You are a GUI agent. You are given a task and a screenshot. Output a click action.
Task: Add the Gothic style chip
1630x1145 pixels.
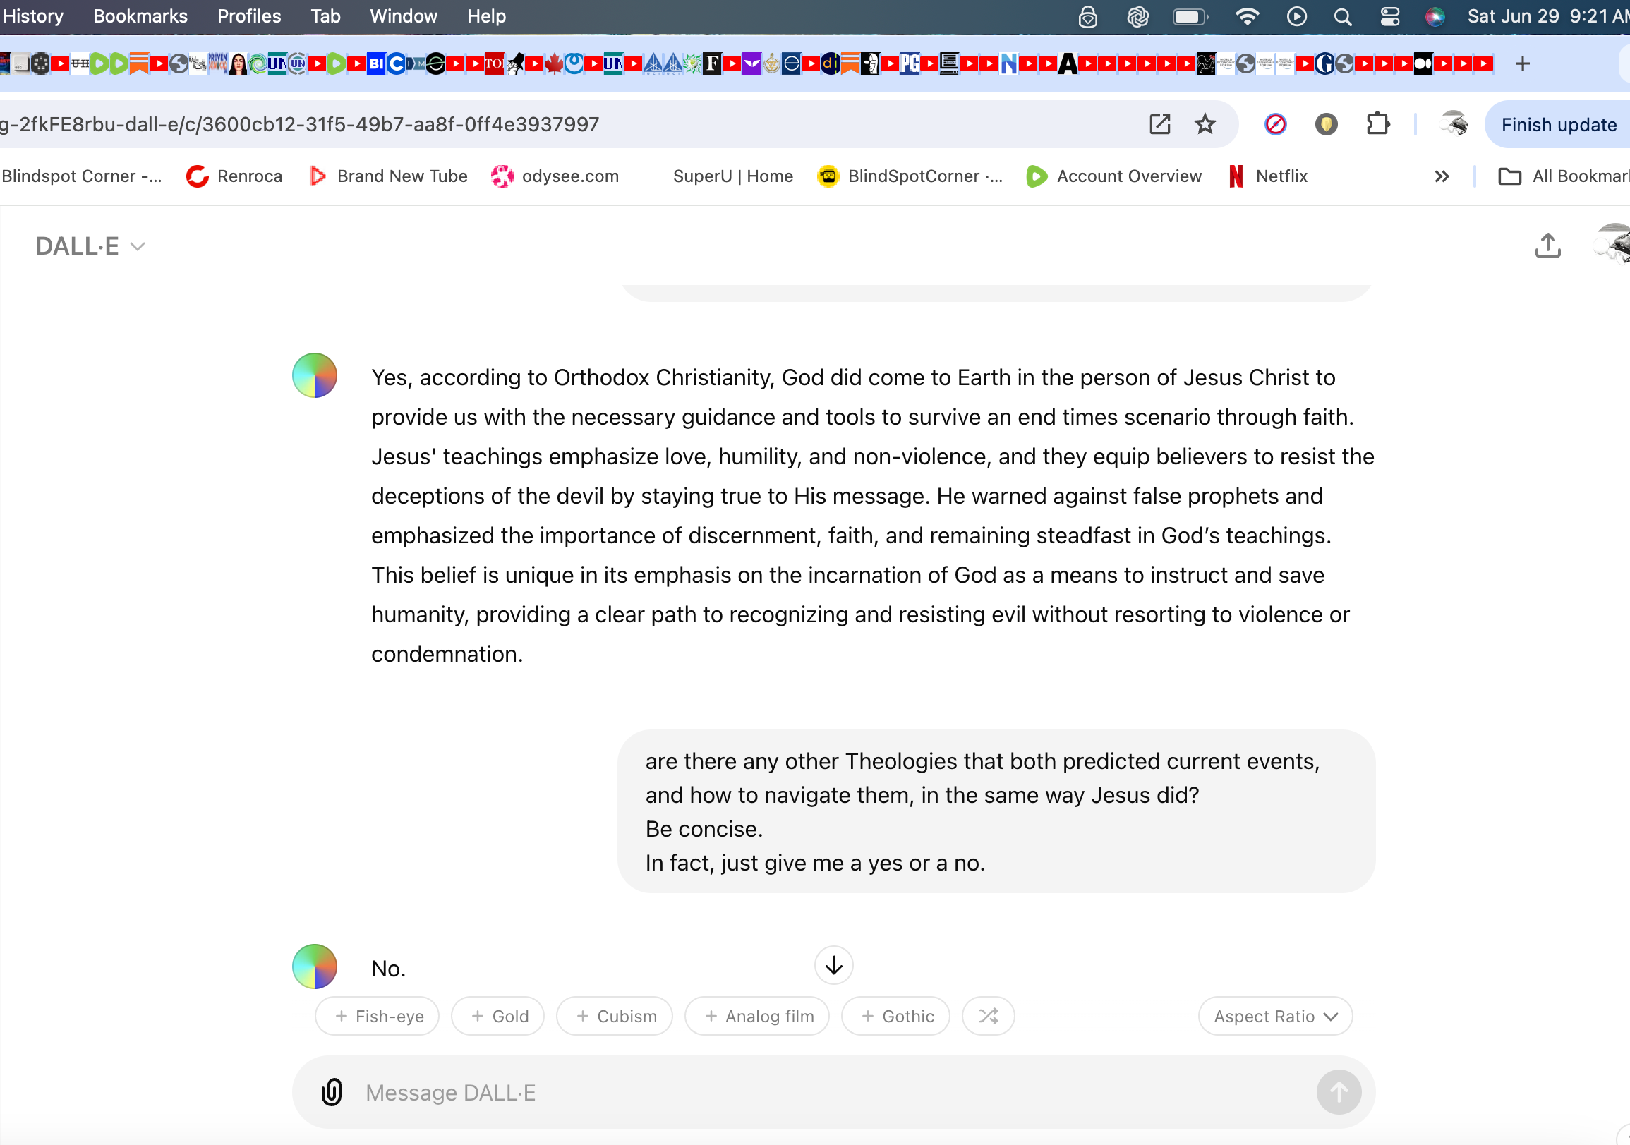coord(895,1016)
